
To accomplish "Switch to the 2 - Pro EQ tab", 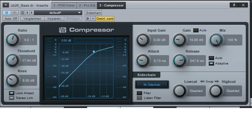I will [87, 5].
